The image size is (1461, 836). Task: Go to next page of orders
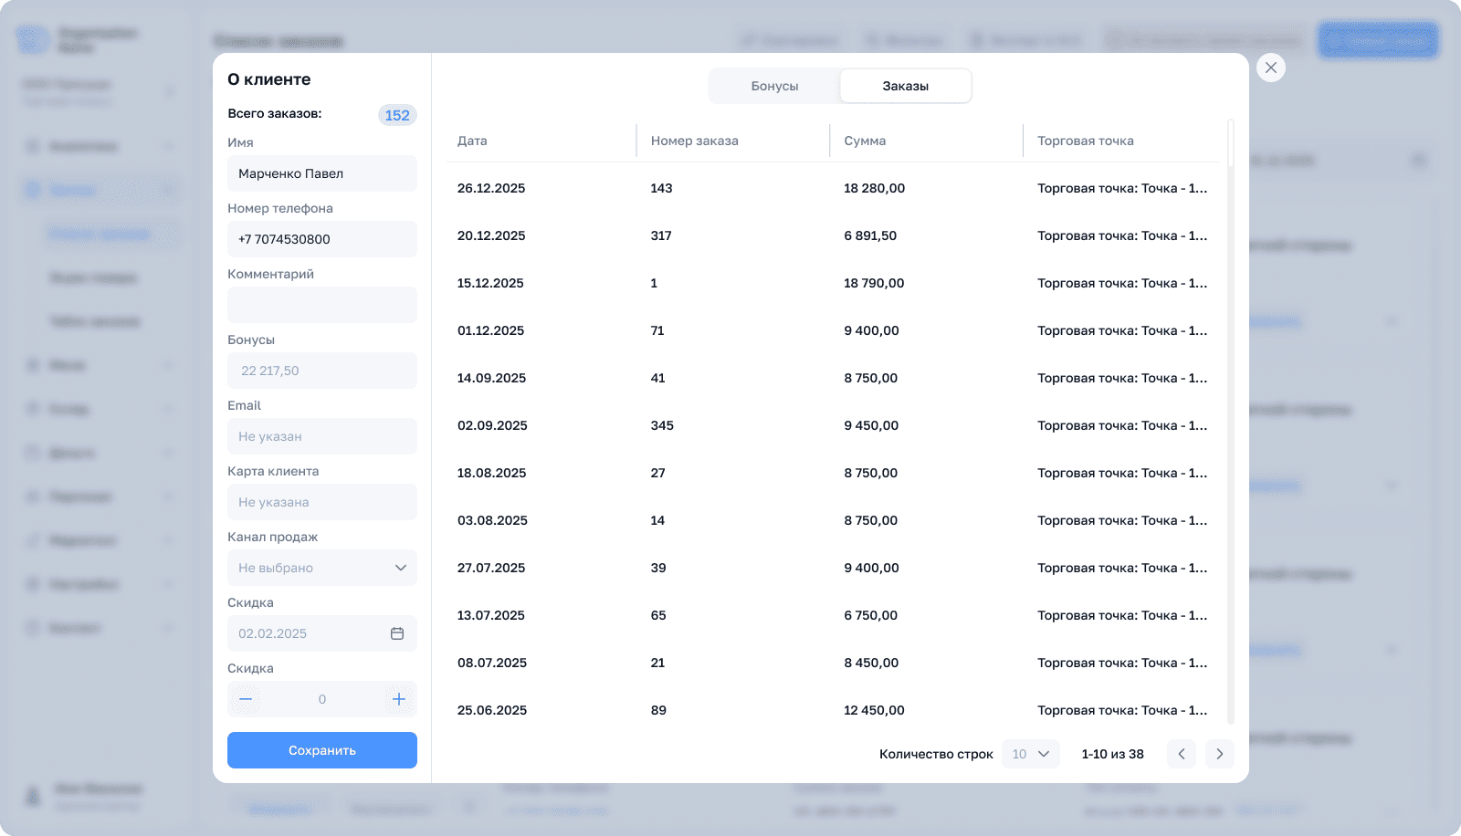pyautogui.click(x=1219, y=754)
